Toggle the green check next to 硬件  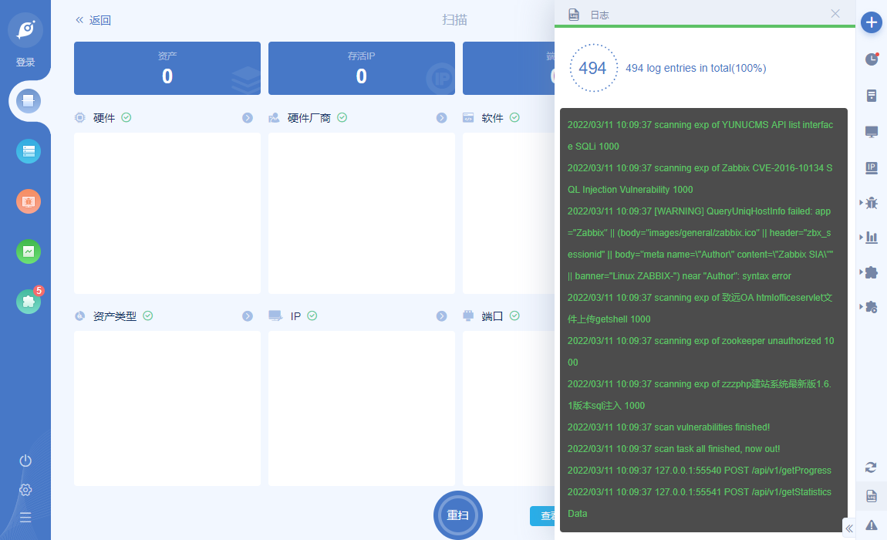coord(126,117)
